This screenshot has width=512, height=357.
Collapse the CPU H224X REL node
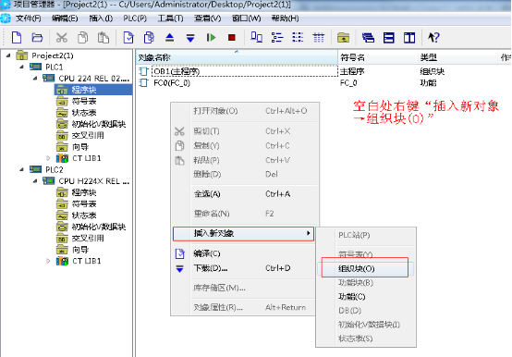click(x=35, y=181)
